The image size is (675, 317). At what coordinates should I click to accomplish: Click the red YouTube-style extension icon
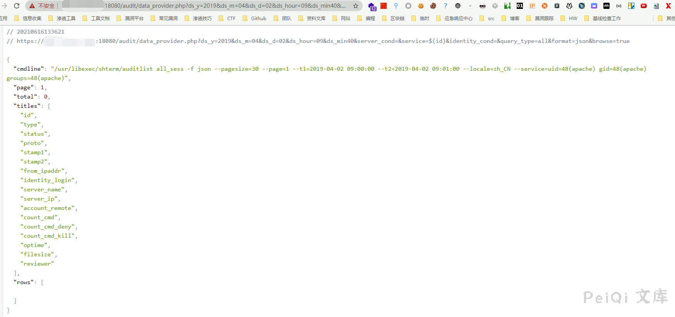(644, 6)
